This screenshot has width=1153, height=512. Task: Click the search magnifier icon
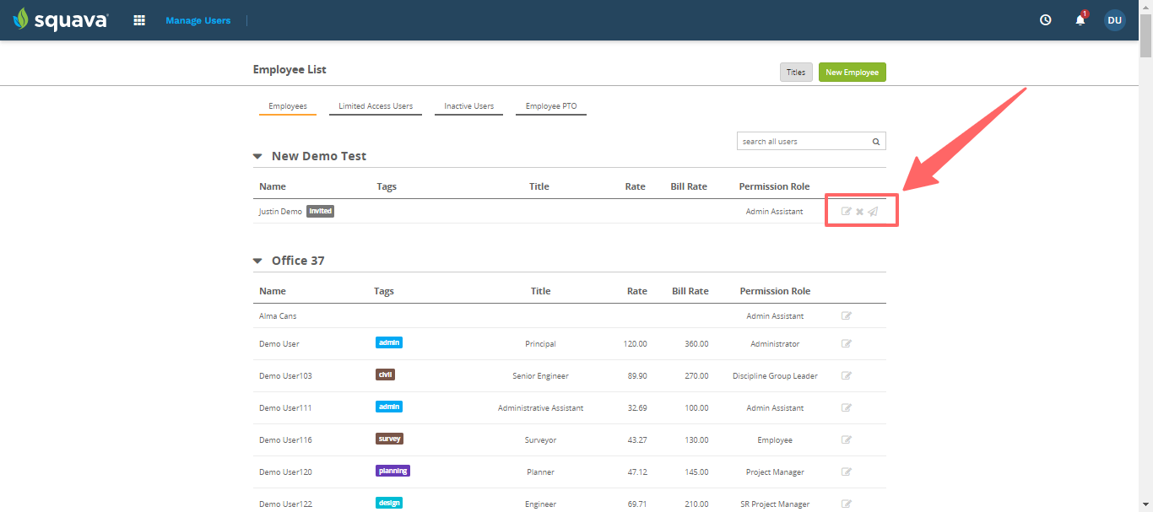pyautogui.click(x=876, y=142)
